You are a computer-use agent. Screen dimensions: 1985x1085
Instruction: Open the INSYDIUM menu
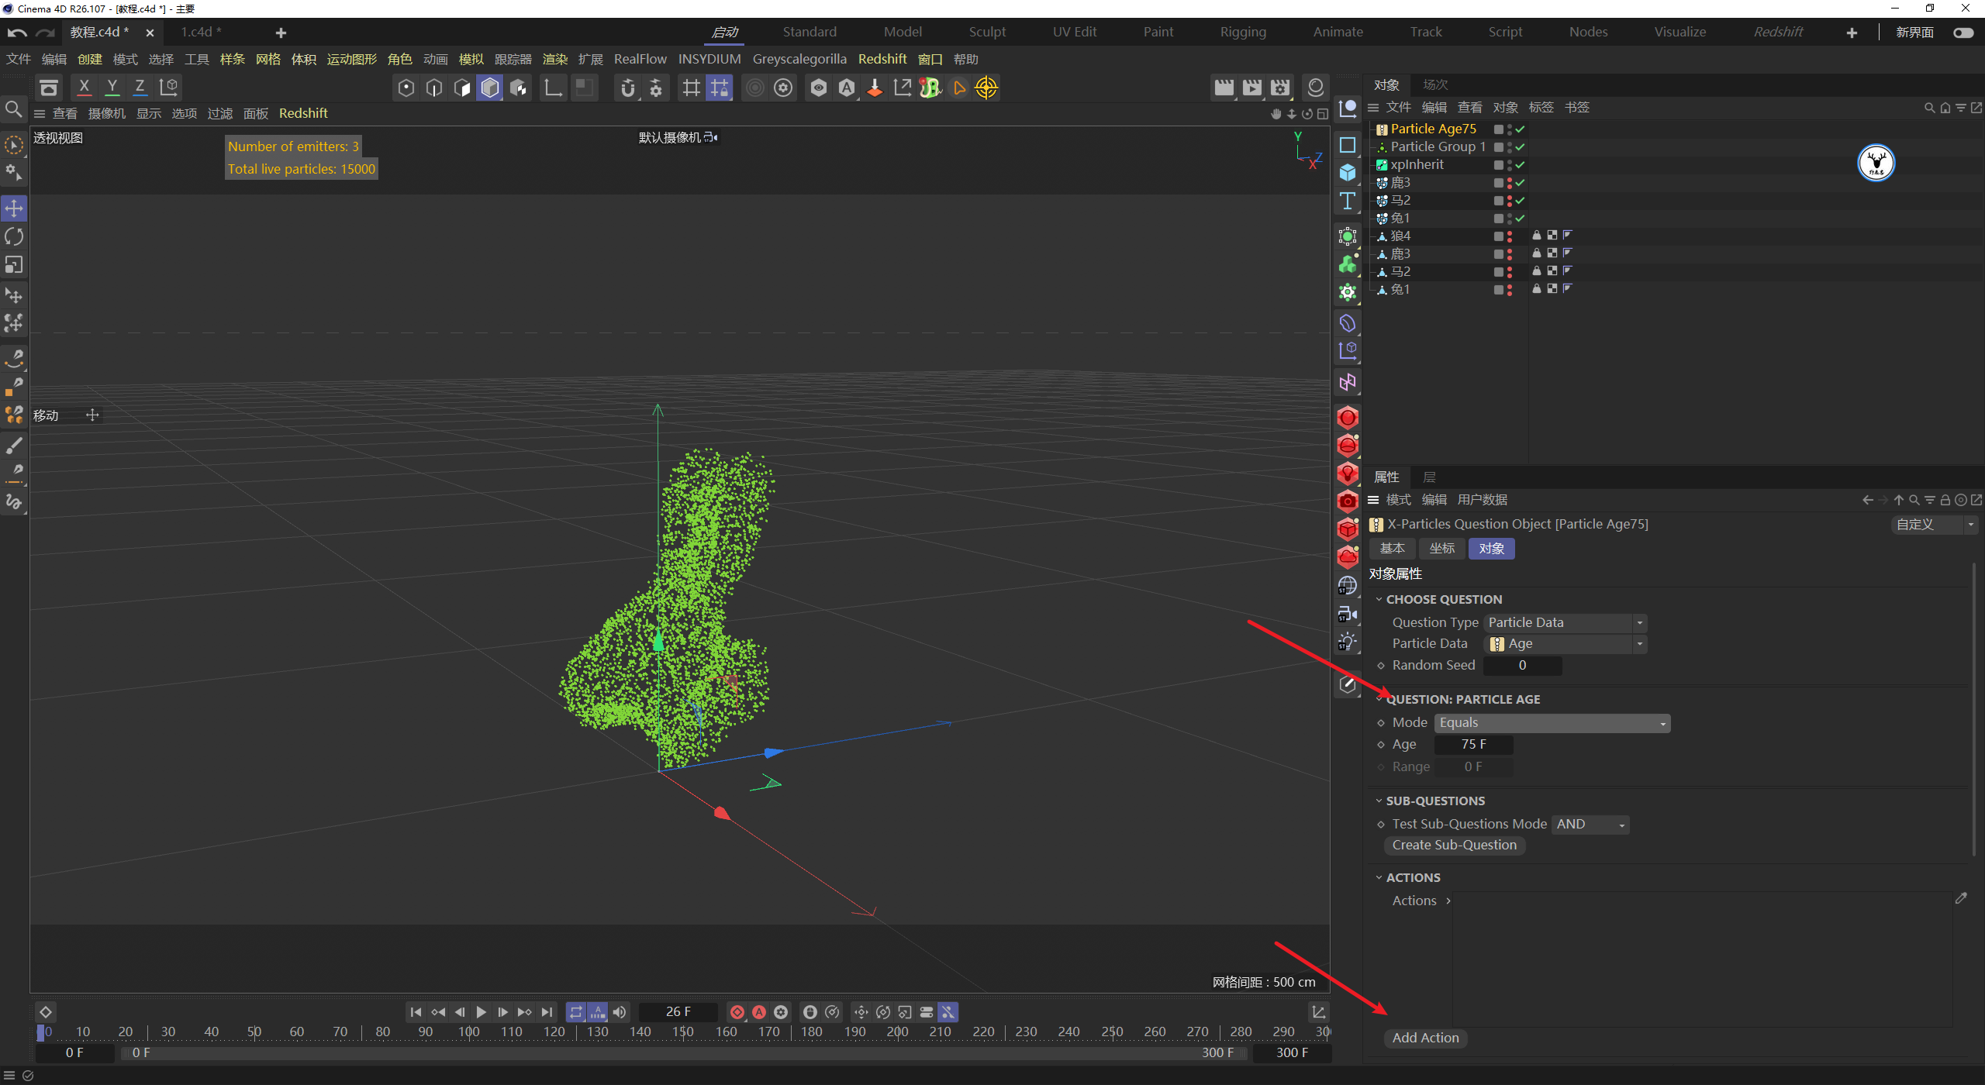[709, 59]
